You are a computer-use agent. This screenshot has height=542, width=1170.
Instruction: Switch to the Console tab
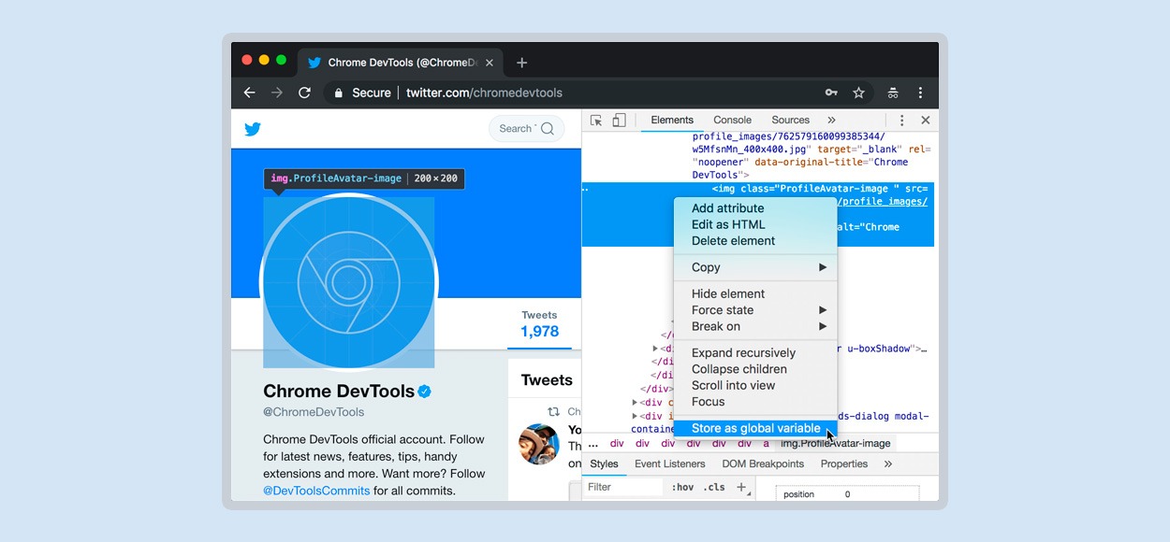tap(732, 121)
